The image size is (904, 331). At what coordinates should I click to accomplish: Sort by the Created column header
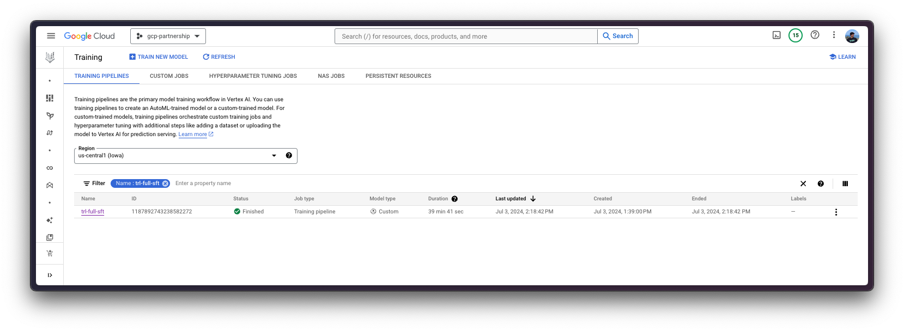tap(603, 199)
